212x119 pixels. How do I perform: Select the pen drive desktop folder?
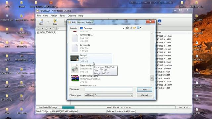[x=22, y=111]
